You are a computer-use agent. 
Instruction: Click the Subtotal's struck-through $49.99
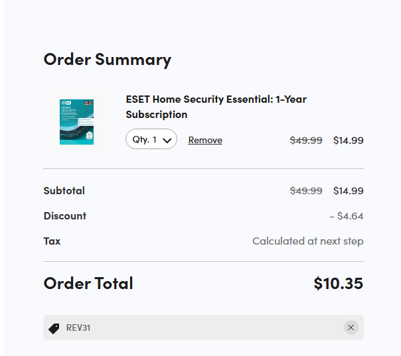coord(306,191)
